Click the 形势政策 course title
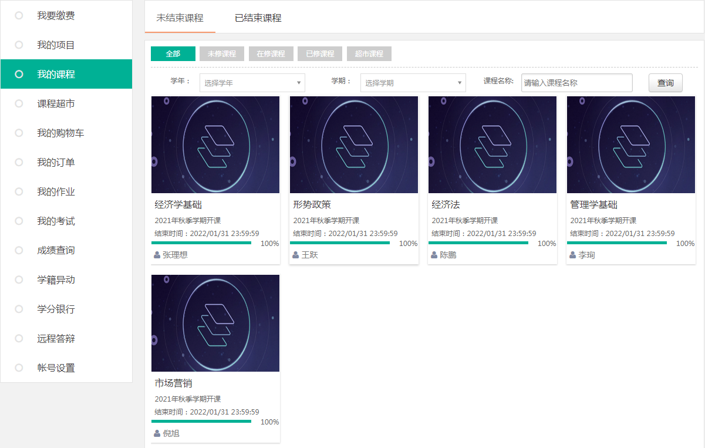This screenshot has width=705, height=448. [312, 205]
